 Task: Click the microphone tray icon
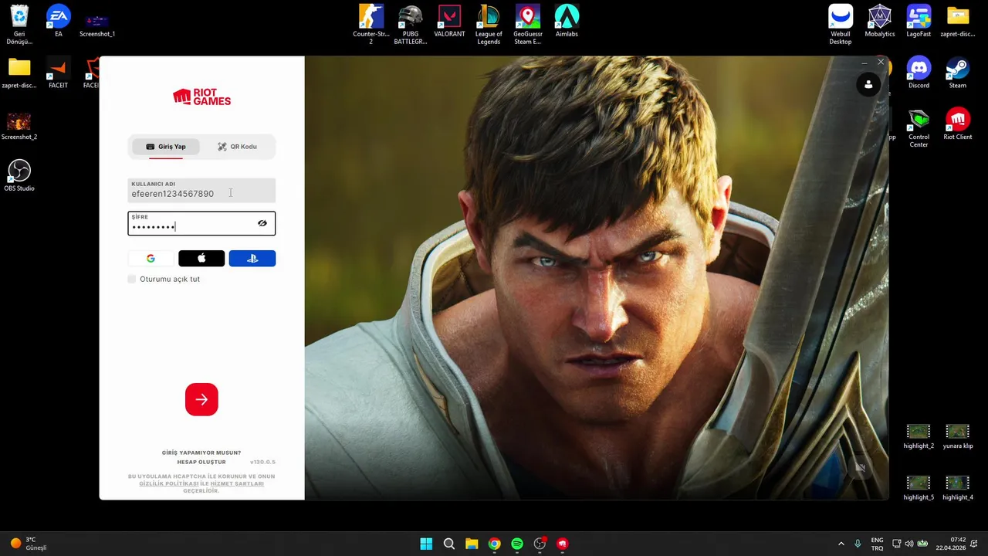(858, 544)
